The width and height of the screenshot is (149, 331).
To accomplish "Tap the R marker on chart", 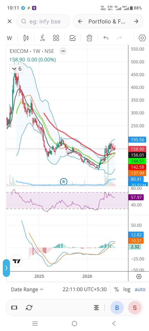I will click(64, 181).
